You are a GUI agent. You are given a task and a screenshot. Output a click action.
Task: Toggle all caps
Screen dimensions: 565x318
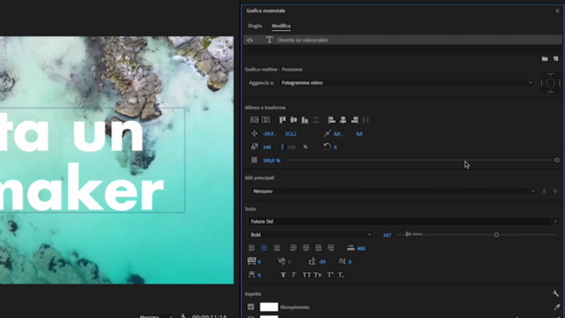[x=306, y=275]
